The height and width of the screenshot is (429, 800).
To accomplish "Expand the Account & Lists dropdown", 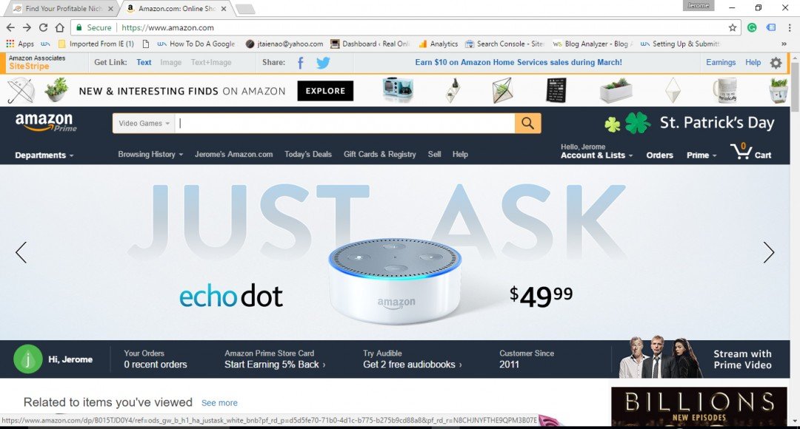I will click(596, 155).
